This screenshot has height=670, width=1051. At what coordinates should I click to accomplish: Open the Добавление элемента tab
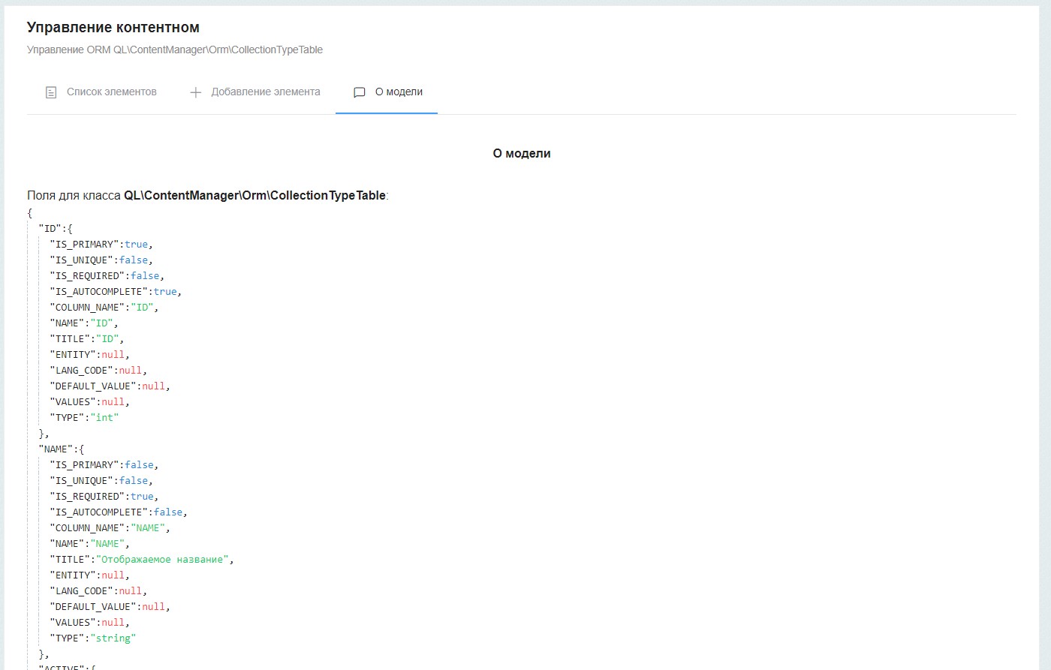point(265,92)
